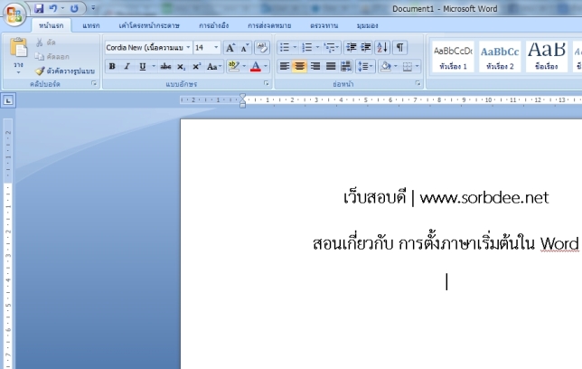Center align the text
Screen dimensions: 582x369
click(299, 67)
